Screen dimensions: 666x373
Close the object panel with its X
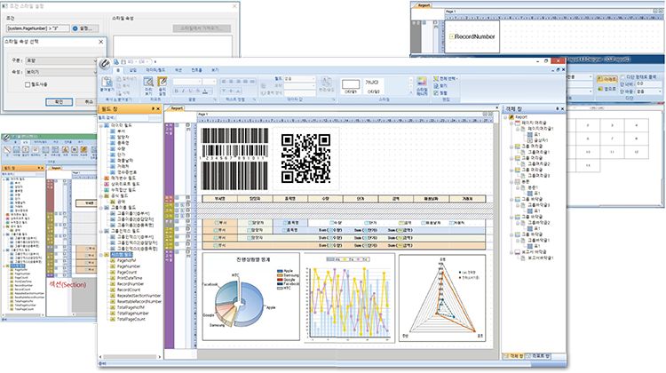click(562, 108)
